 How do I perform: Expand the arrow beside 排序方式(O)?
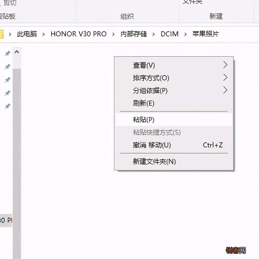[225, 77]
